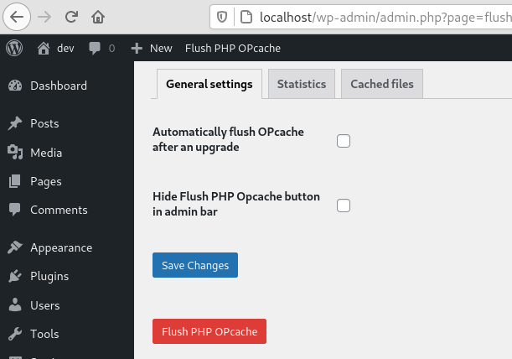Open Dashboard from the sidebar menu
This screenshot has width=512, height=359.
click(x=59, y=86)
